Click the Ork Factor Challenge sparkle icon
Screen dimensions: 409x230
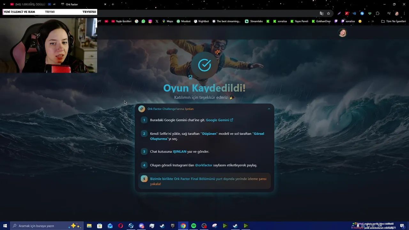(142, 109)
